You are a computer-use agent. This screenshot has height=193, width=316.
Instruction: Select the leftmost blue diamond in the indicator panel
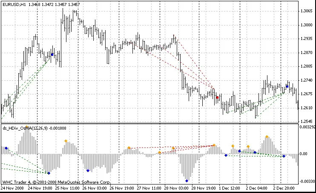coord(6,148)
